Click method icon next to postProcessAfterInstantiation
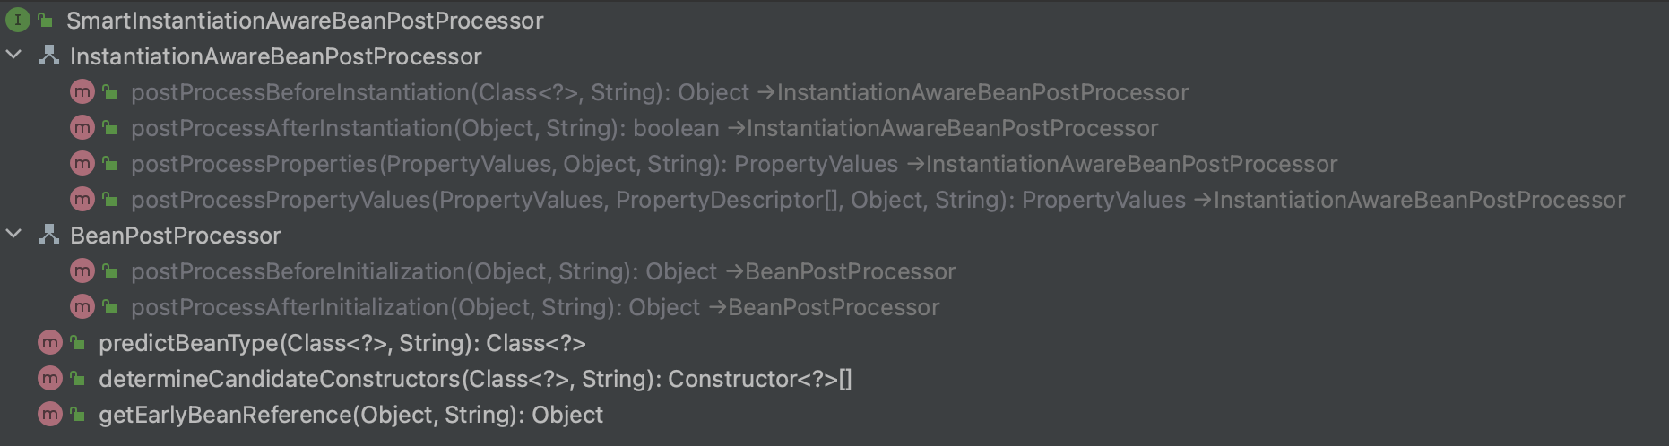 point(82,127)
